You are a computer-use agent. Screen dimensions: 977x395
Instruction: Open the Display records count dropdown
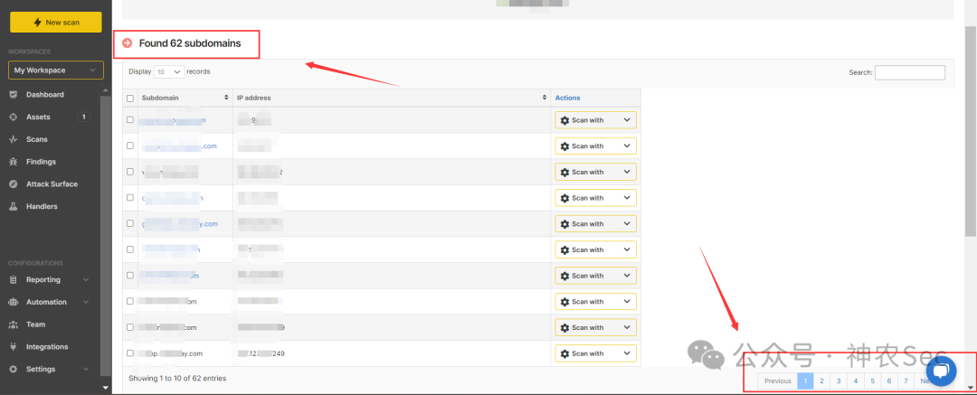169,71
